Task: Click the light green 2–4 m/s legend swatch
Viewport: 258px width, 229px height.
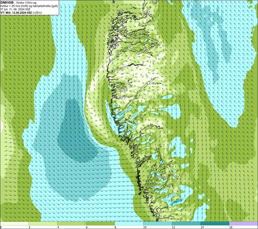Action: 43,224
